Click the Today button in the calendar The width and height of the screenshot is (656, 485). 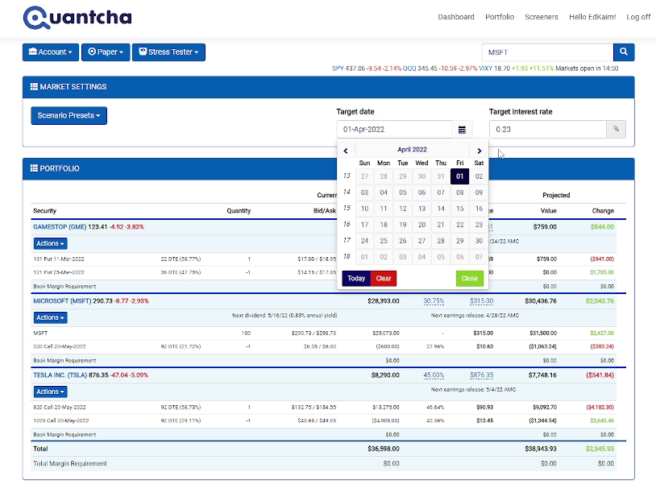click(x=356, y=279)
